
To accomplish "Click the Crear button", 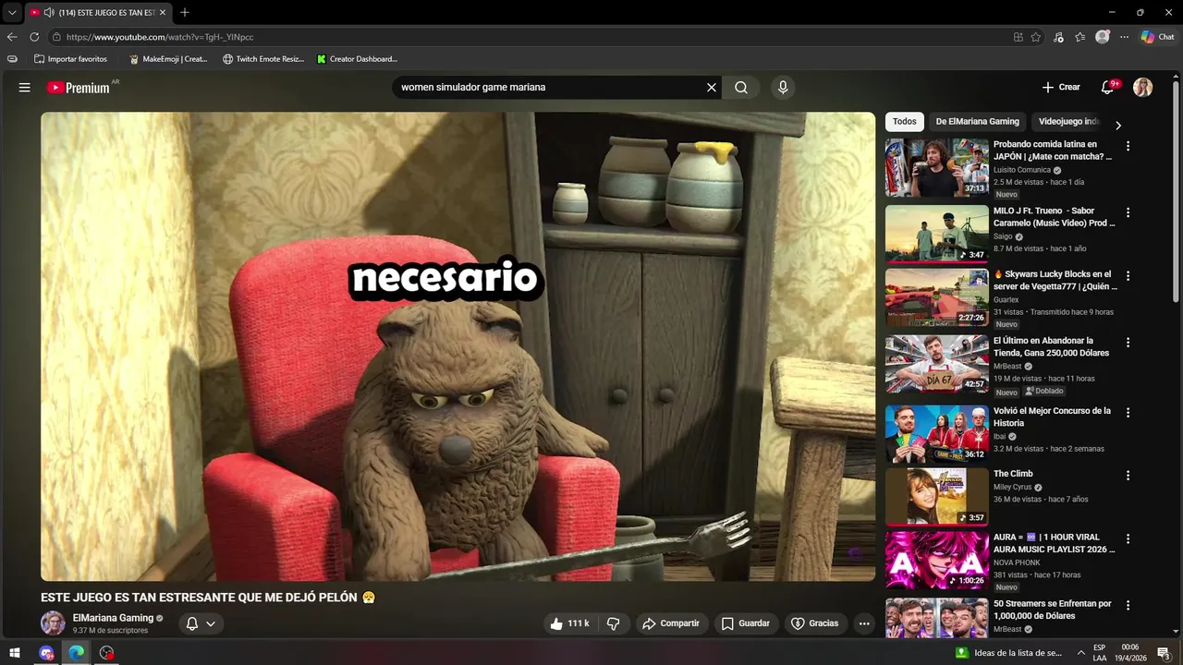I will 1061,87.
